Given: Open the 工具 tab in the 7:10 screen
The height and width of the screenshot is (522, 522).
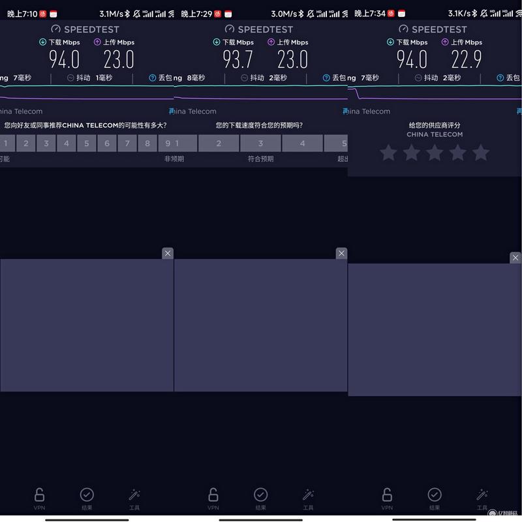Looking at the screenshot, I should click(134, 499).
